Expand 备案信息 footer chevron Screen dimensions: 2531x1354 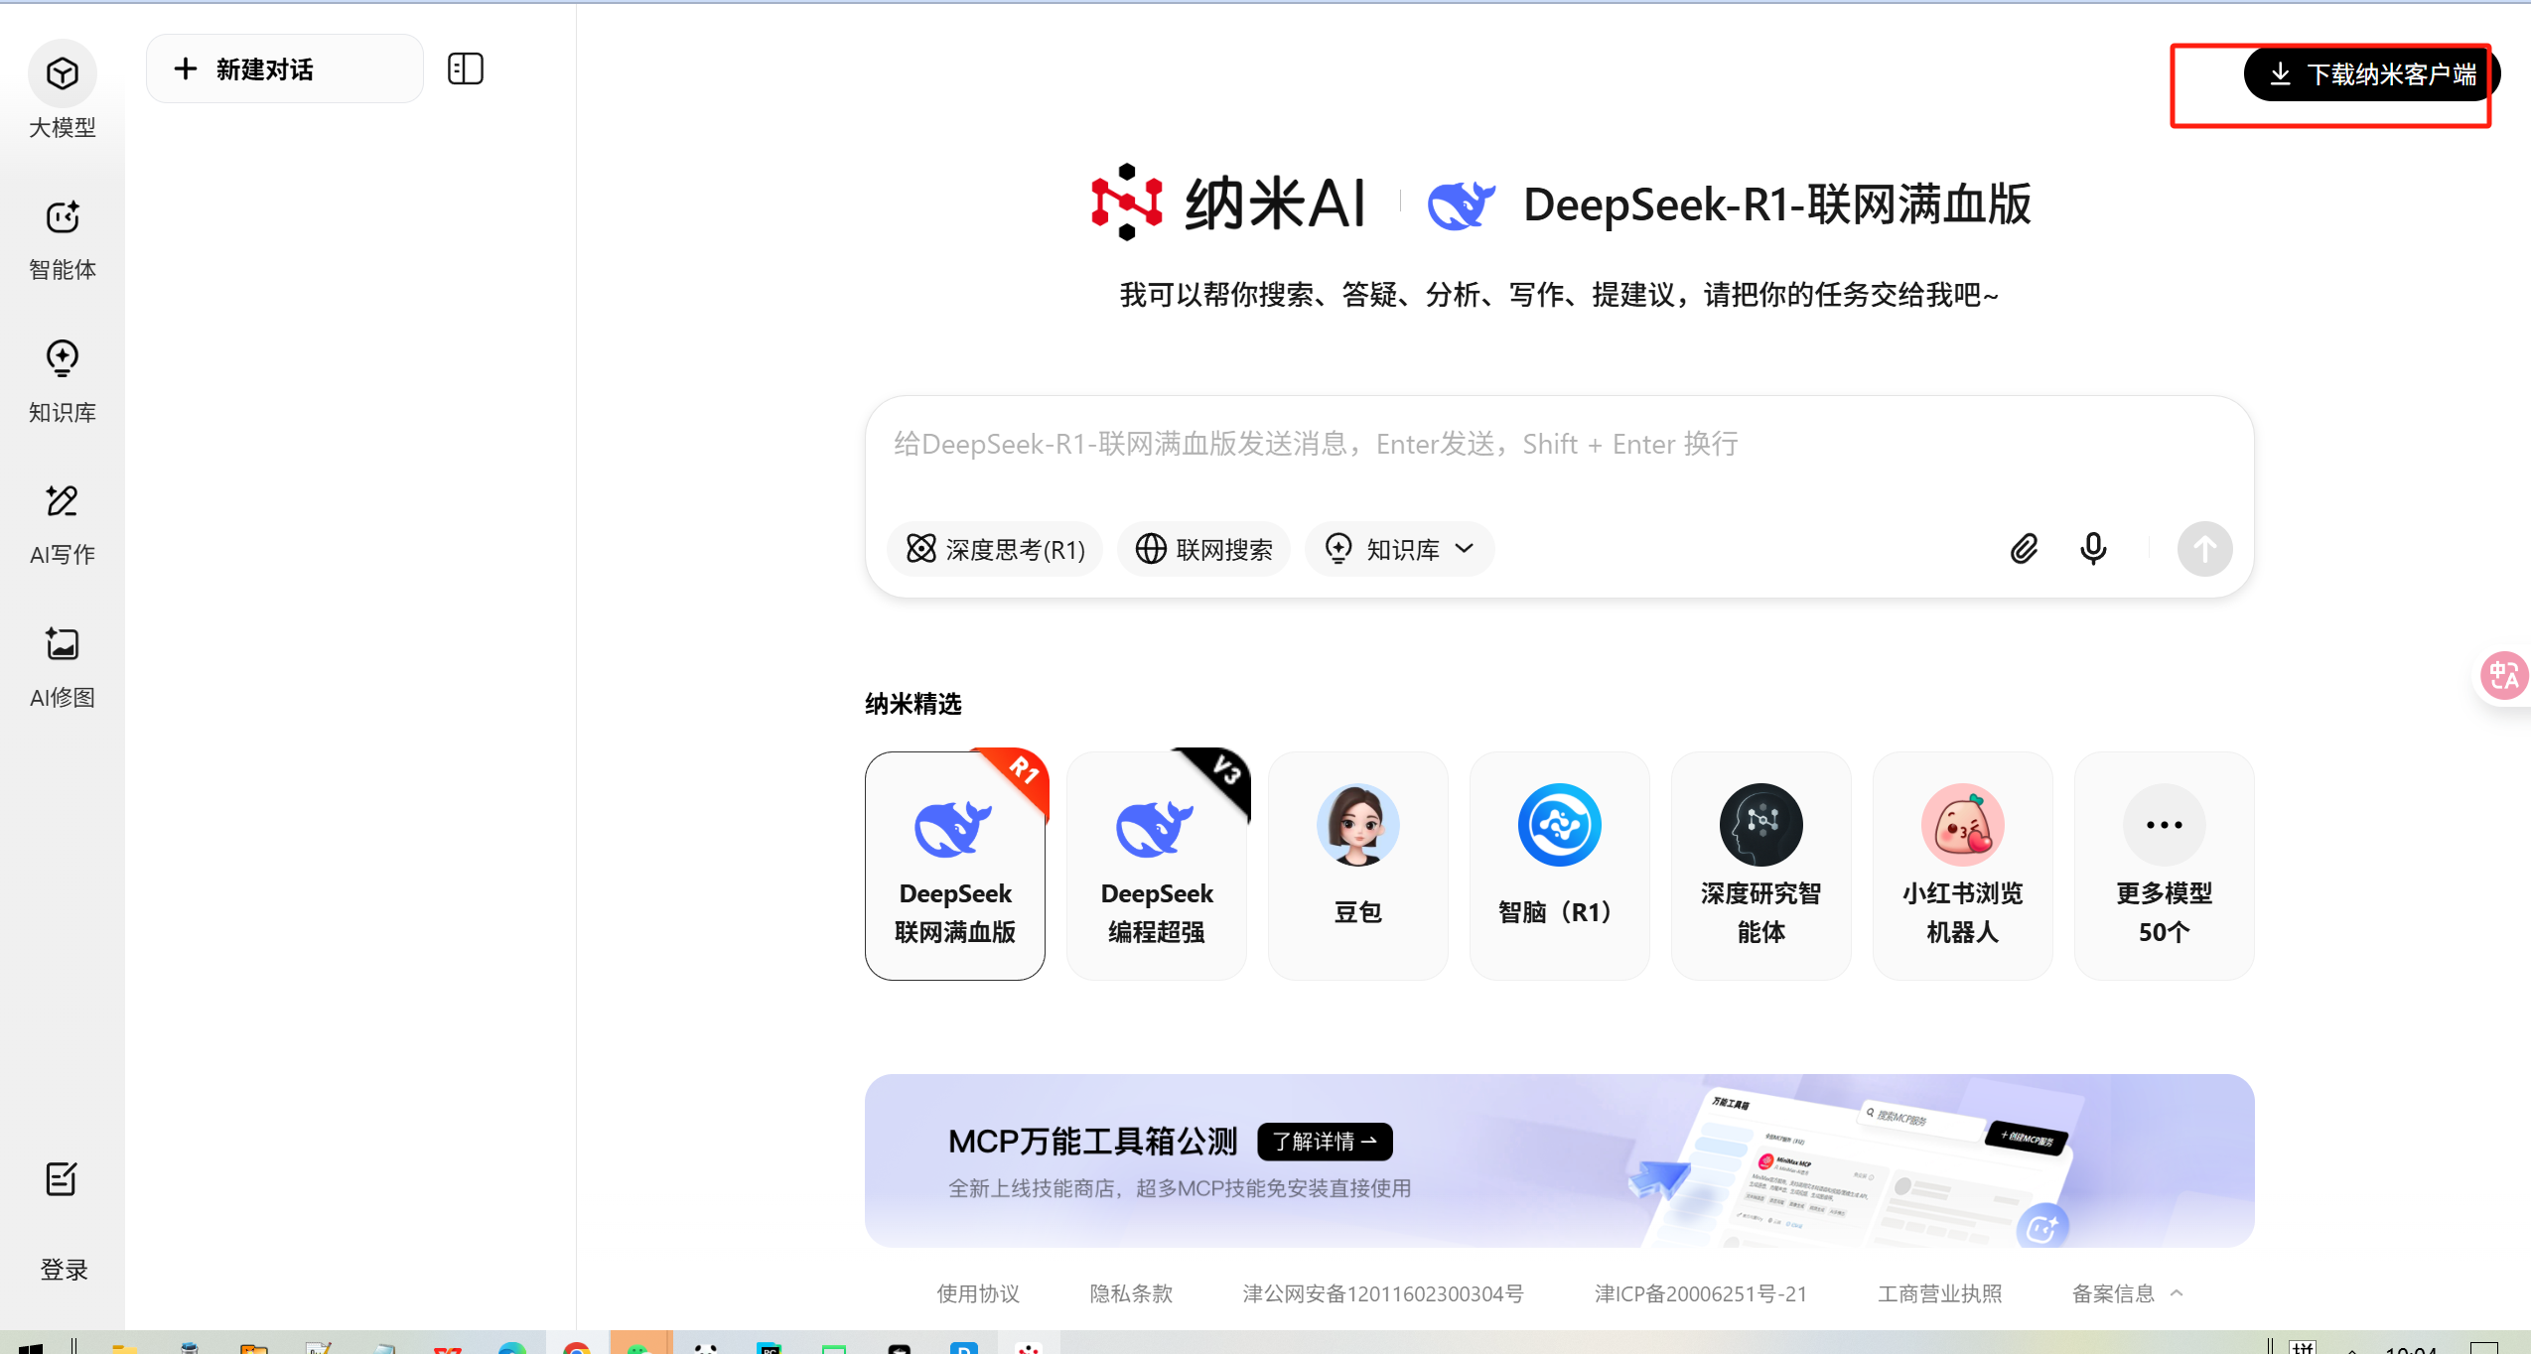click(x=2177, y=1292)
